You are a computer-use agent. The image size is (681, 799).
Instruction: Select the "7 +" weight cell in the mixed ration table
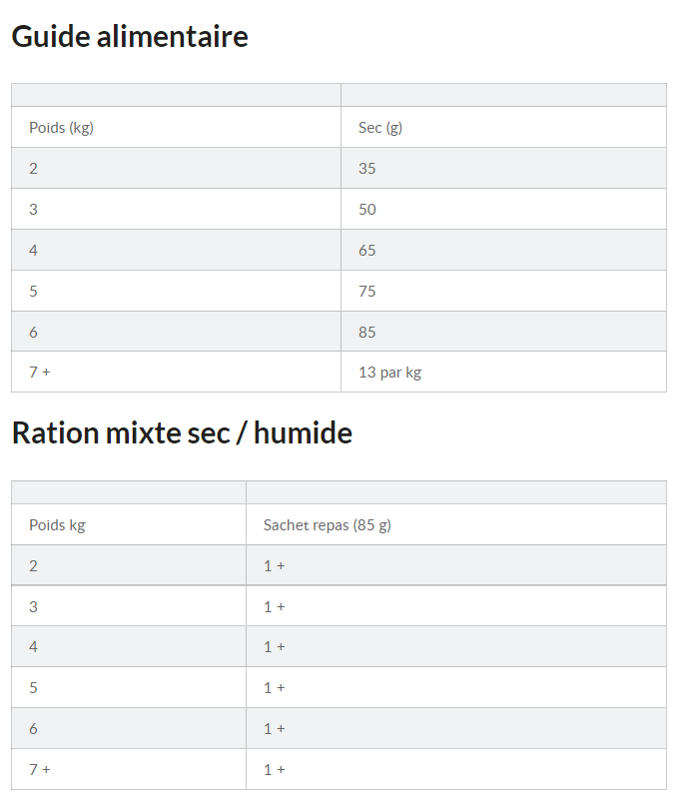pyautogui.click(x=40, y=769)
